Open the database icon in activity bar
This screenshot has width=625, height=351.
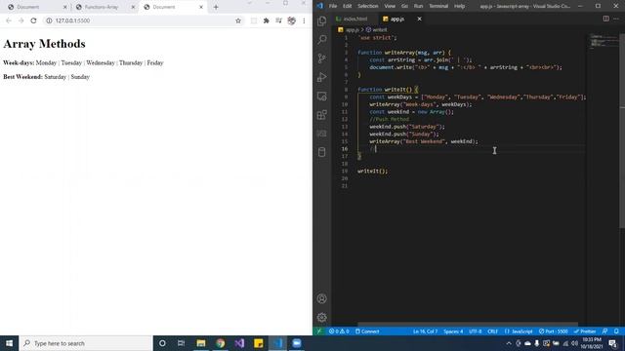coord(321,152)
